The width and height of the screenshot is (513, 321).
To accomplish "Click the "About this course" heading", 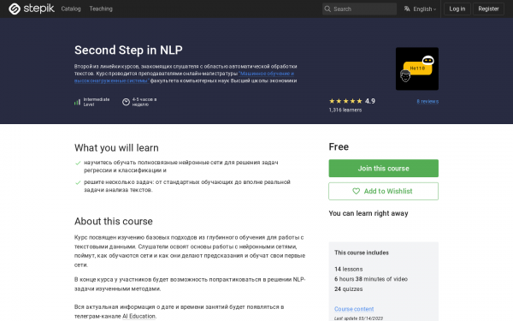I will coord(114,222).
